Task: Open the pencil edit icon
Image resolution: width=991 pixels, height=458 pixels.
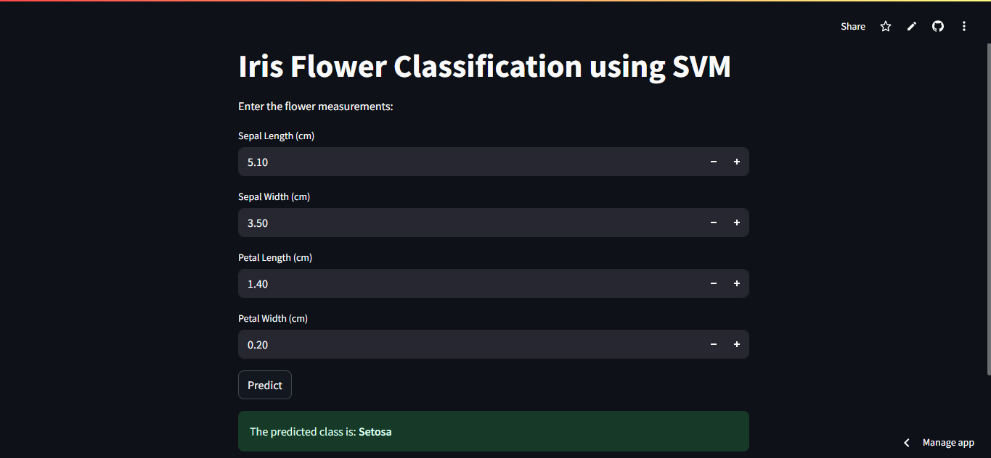Action: coord(912,26)
